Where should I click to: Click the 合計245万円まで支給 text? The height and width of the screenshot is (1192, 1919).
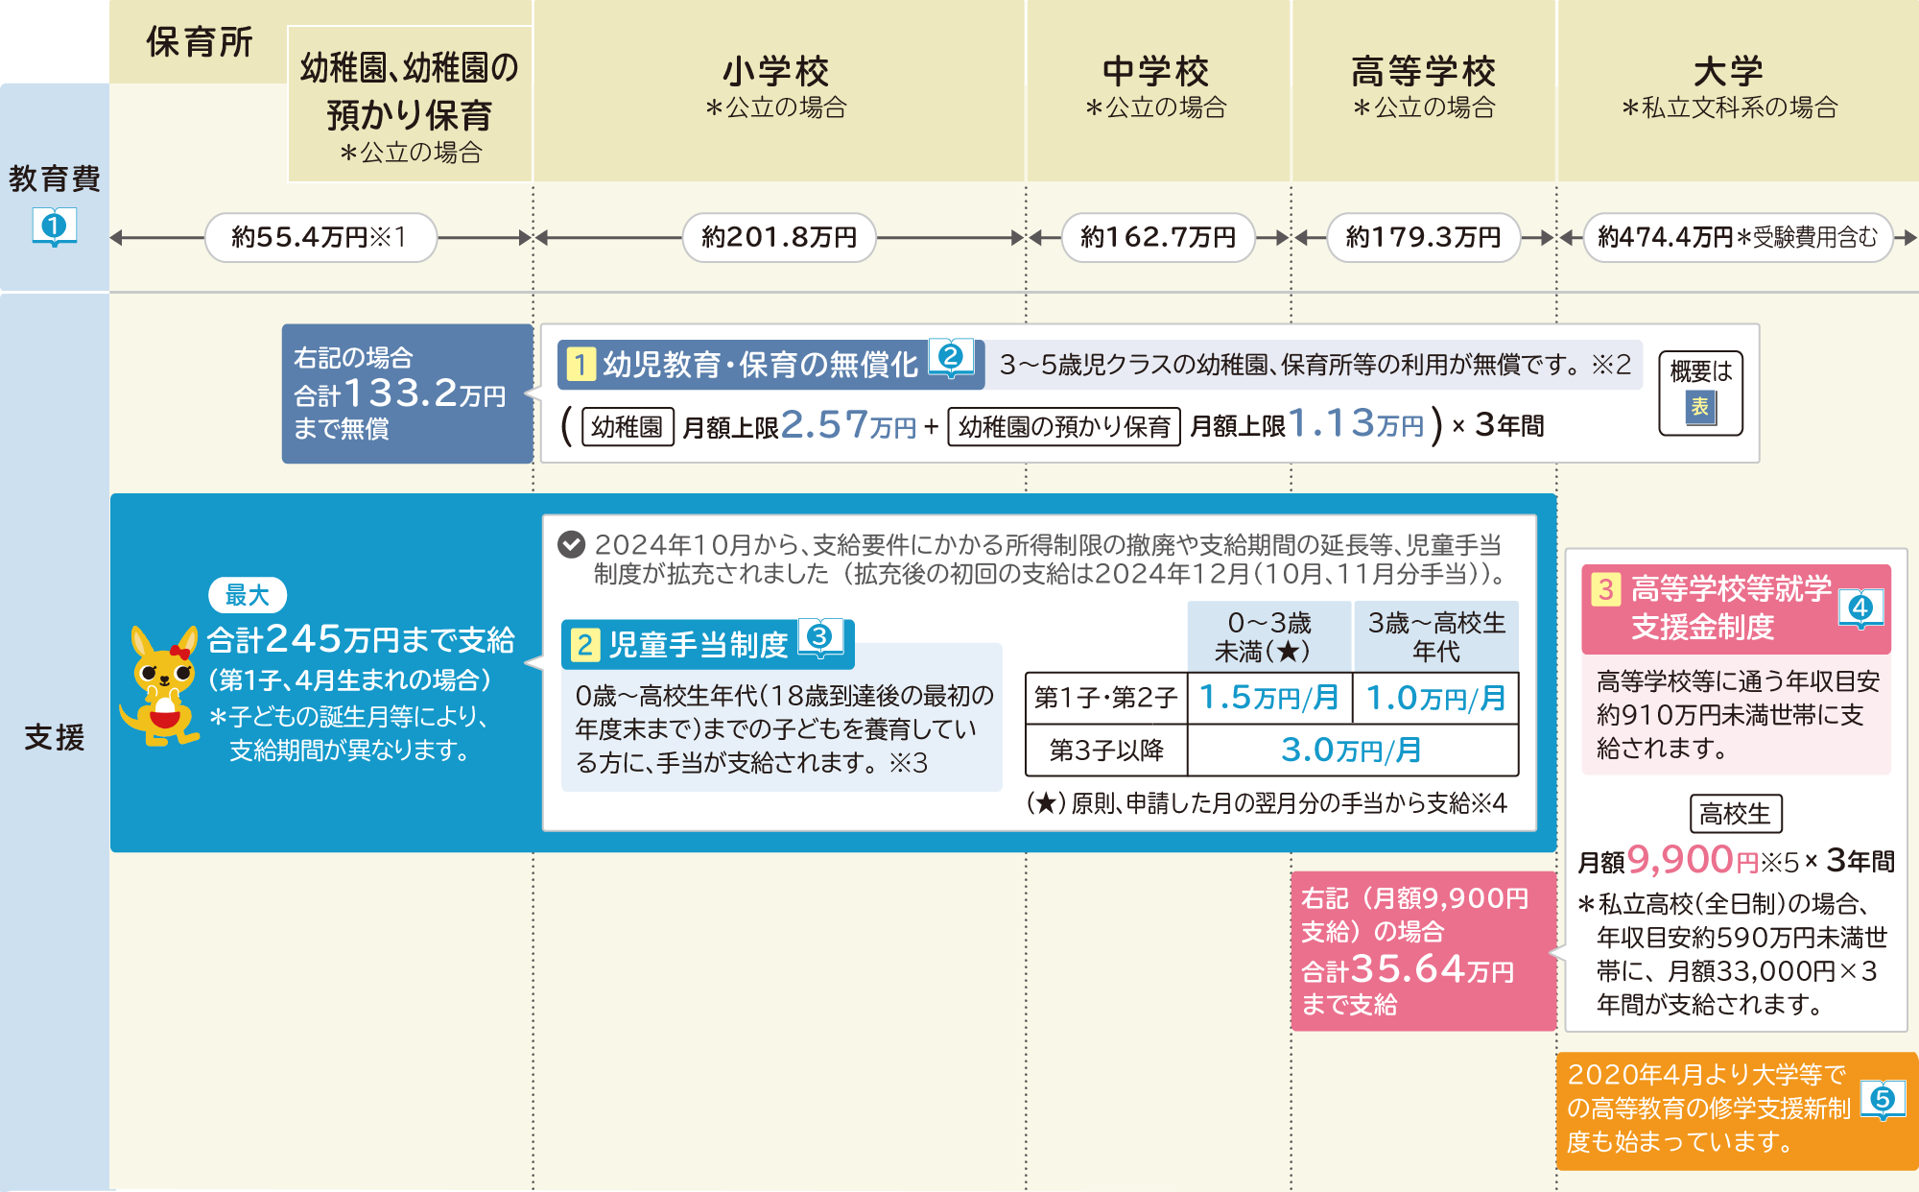click(x=361, y=639)
